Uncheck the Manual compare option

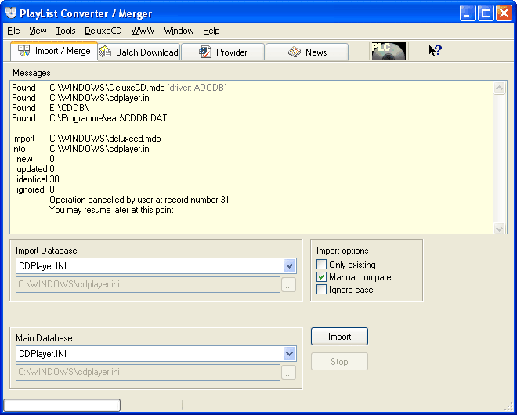coord(322,277)
